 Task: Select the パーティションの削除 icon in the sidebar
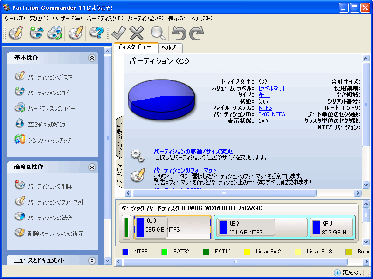(20, 185)
